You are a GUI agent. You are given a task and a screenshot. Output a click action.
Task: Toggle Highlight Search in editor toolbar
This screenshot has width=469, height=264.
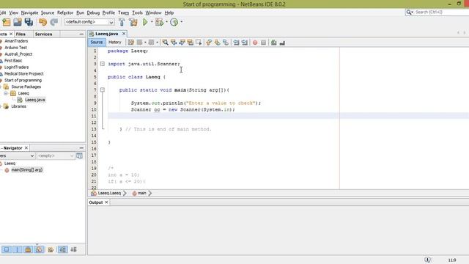point(191,43)
